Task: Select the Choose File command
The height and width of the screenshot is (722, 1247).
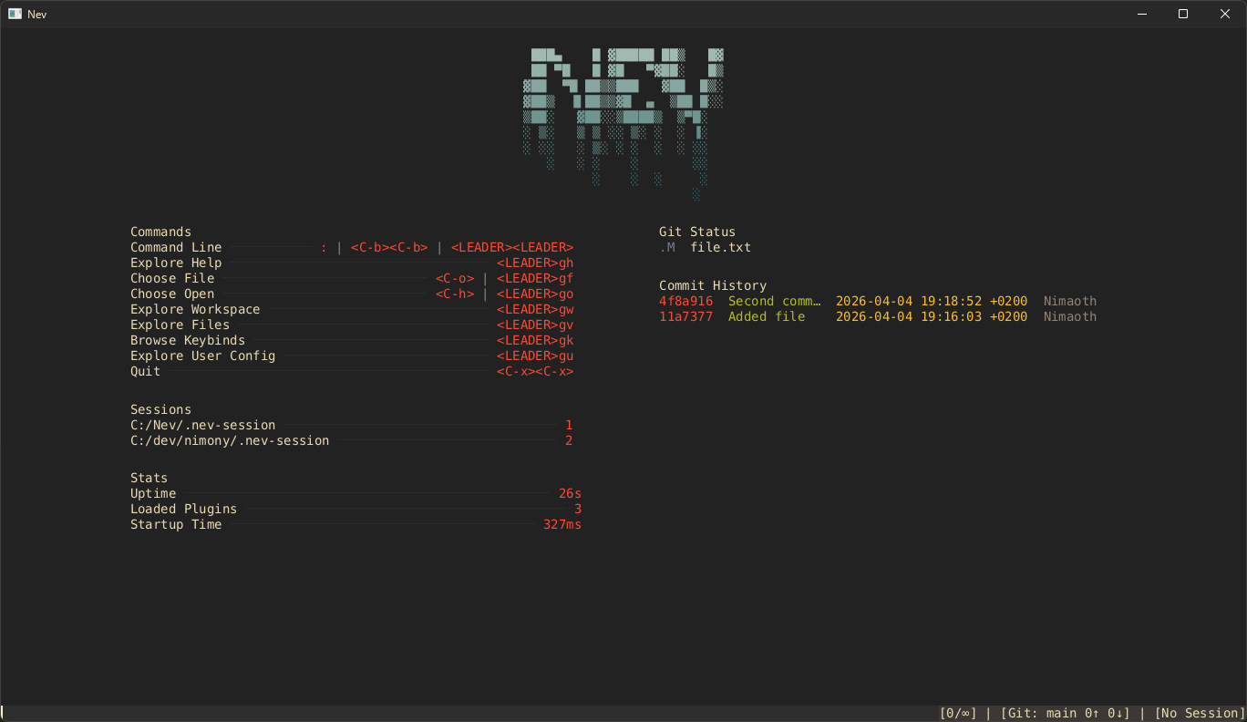Action: [352, 278]
